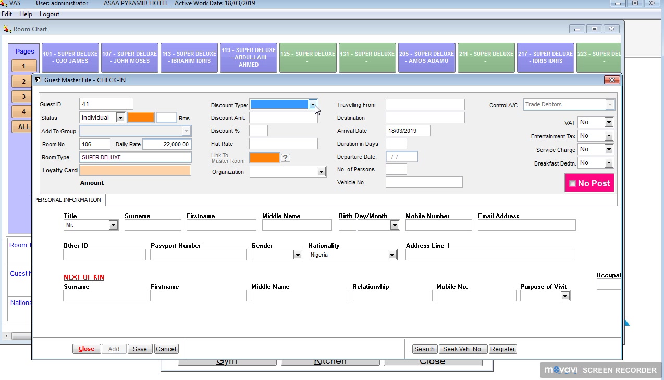Select room 119 - ABDULLAHI AHMED tile
The width and height of the screenshot is (664, 380).
(x=248, y=57)
